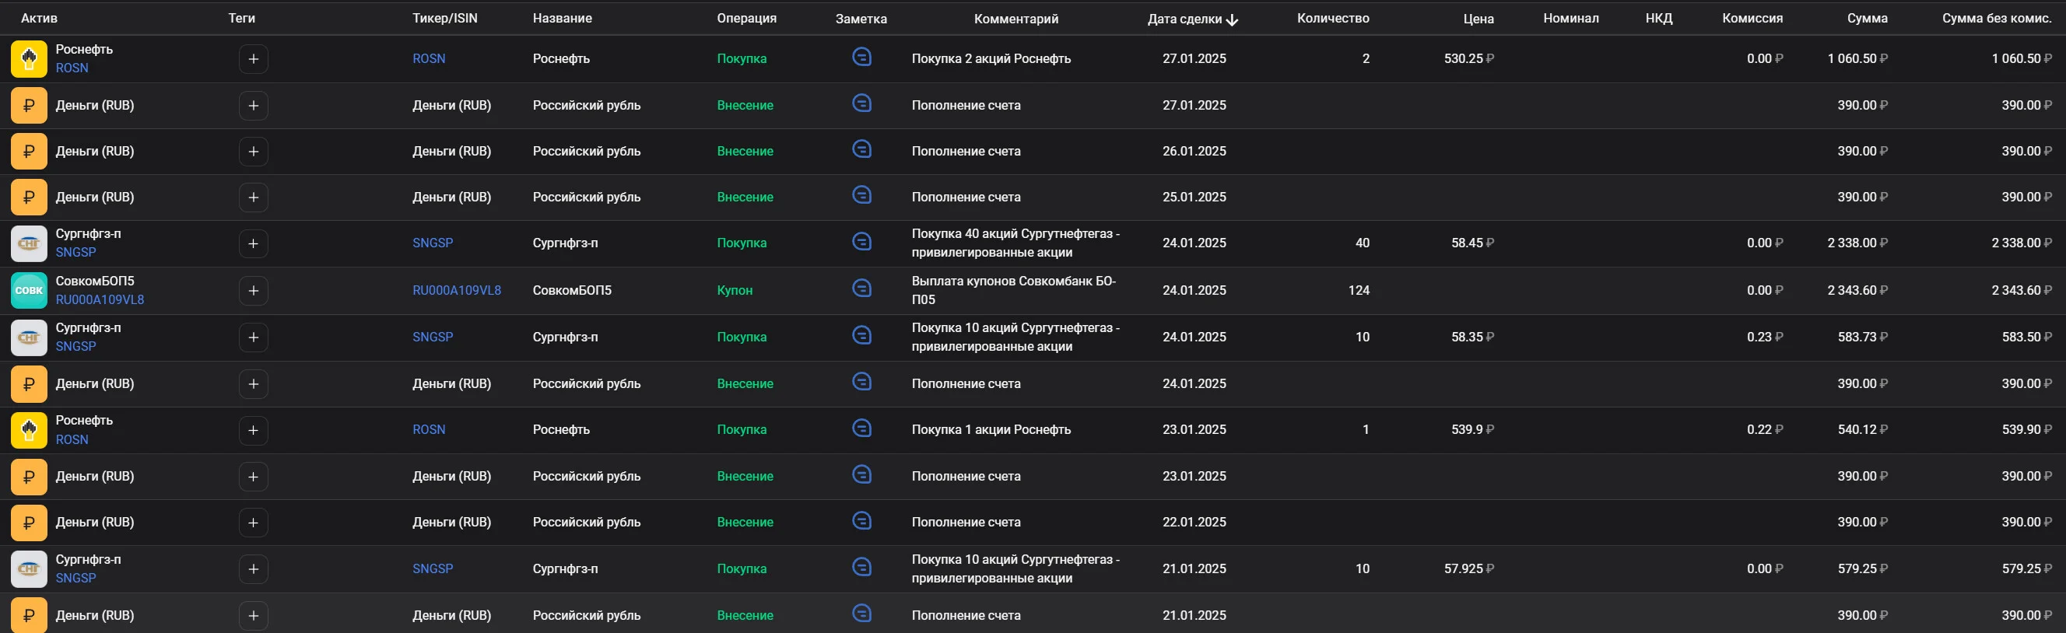Sort by the Сумма без комис. column header
Viewport: 2066px width, 633px height.
[1996, 19]
